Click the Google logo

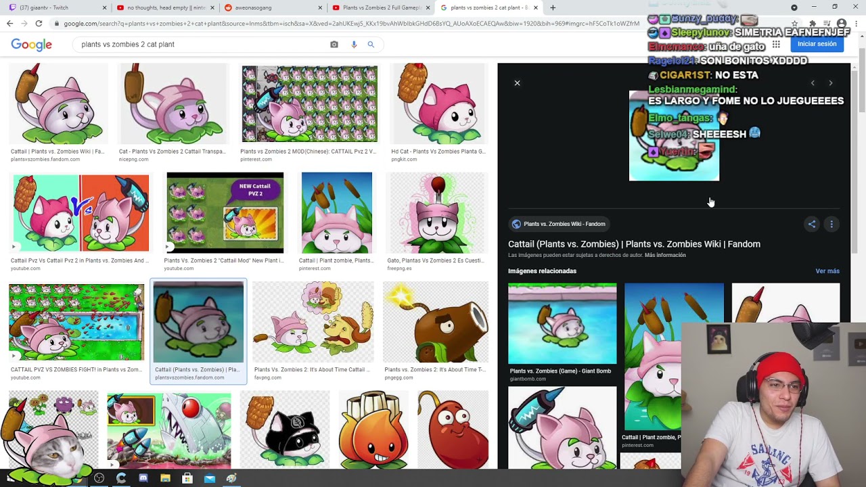coord(31,45)
